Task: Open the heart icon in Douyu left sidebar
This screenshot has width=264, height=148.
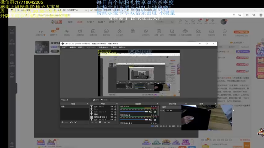Action: coord(12,30)
